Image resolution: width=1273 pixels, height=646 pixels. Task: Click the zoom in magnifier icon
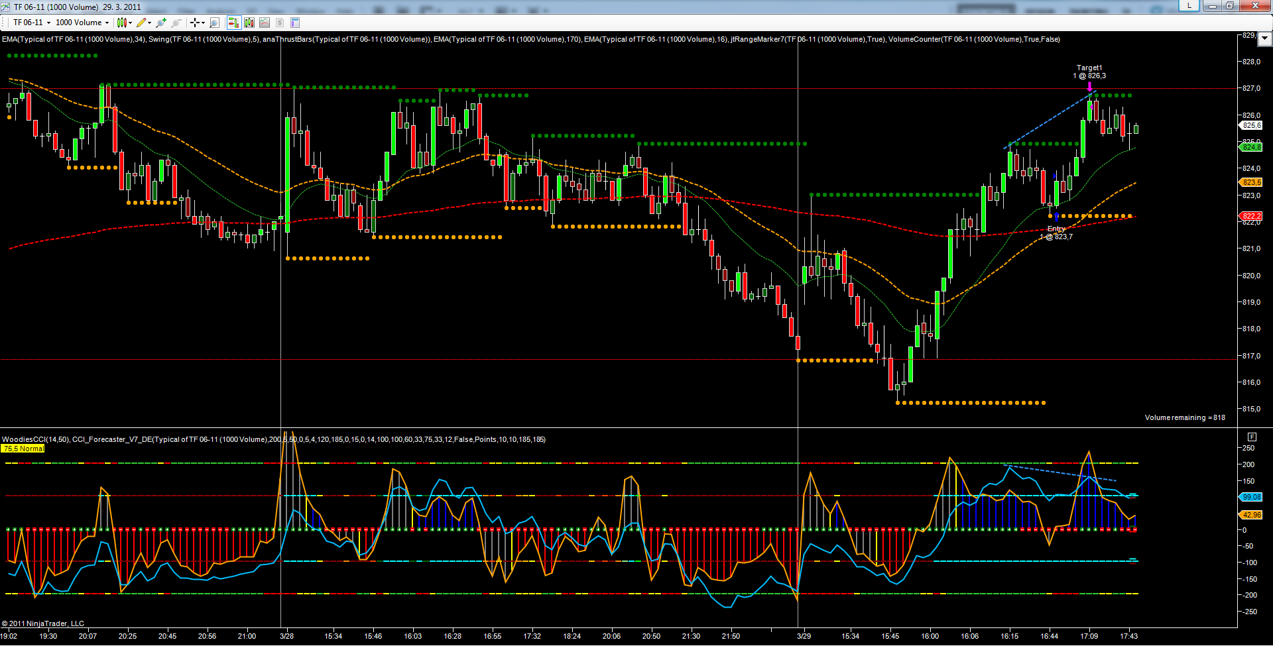pos(161,23)
